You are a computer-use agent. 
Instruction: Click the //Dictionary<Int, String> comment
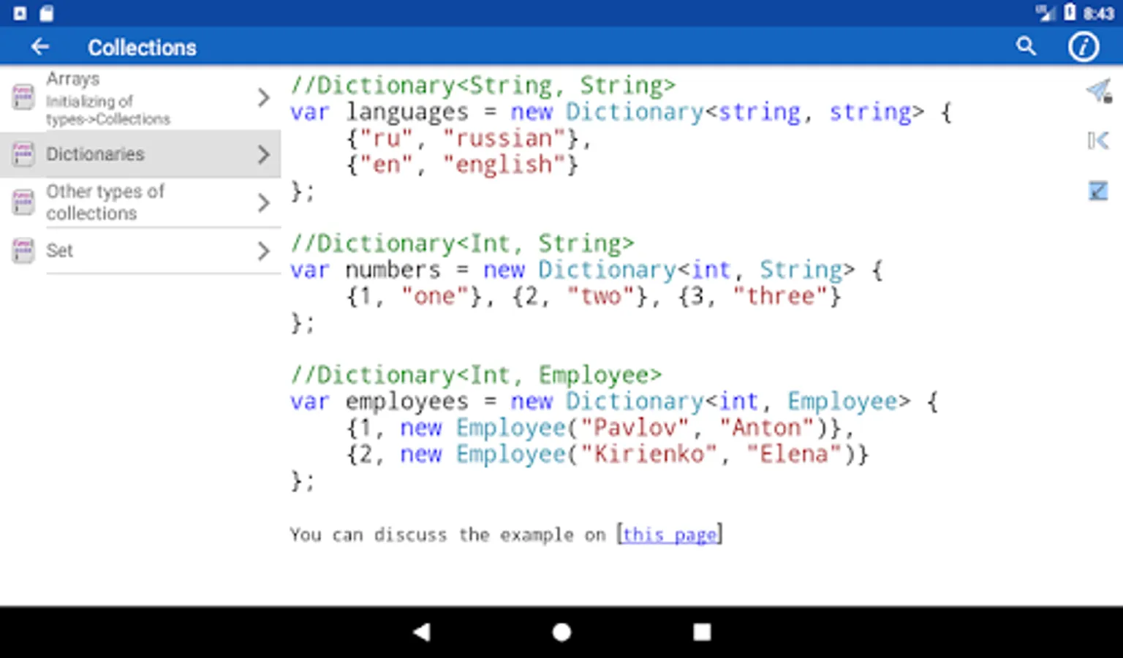[462, 243]
